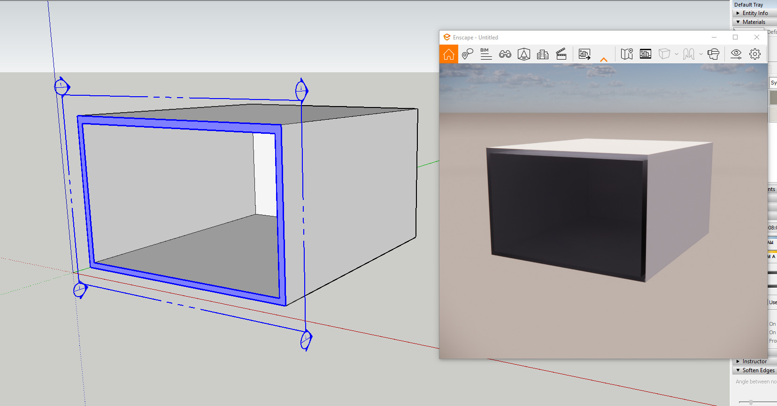Screen dimensions: 777x406
Task: Open View Management binoculars icon
Action: coord(505,54)
